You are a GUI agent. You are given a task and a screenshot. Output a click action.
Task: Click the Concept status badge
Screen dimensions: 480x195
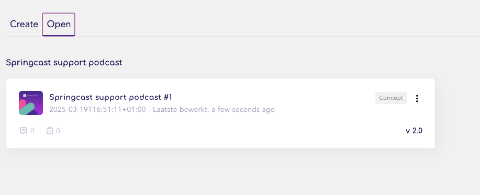click(x=391, y=98)
